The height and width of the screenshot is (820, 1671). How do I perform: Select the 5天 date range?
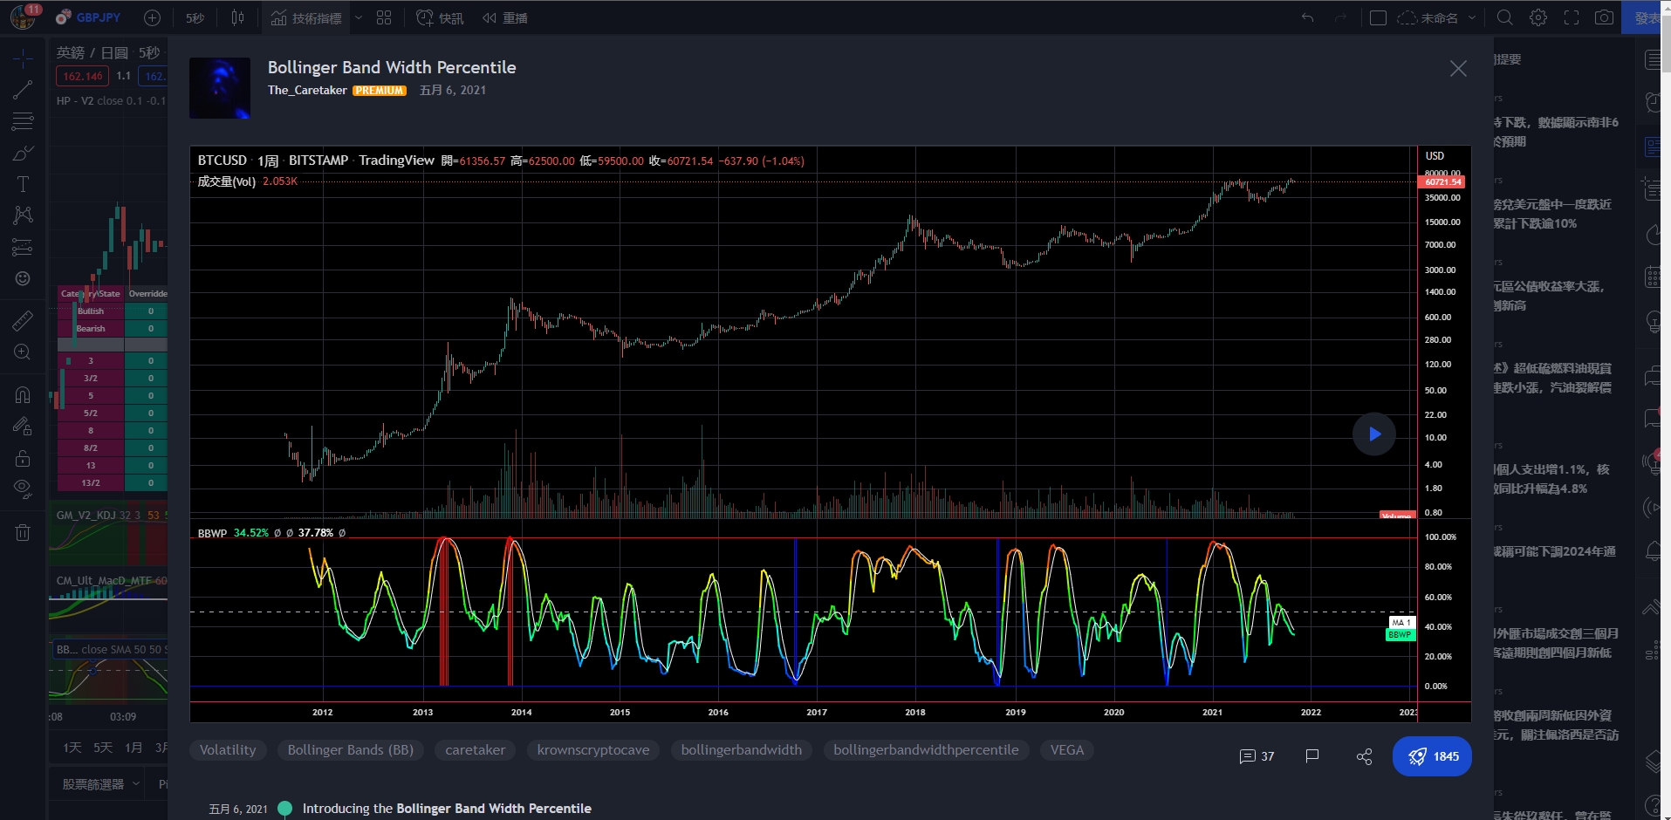103,748
